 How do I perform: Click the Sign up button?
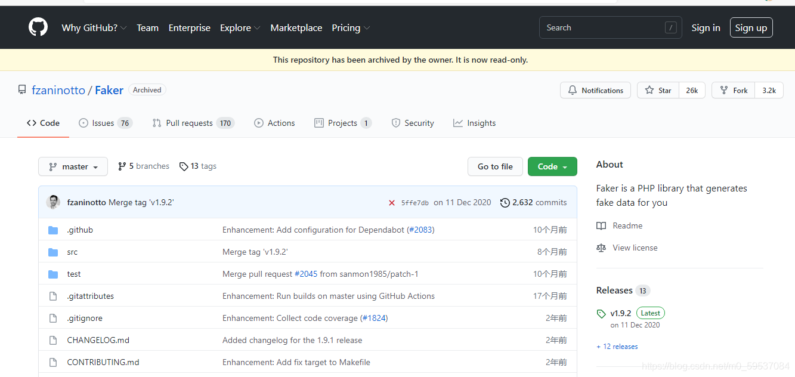(x=751, y=27)
